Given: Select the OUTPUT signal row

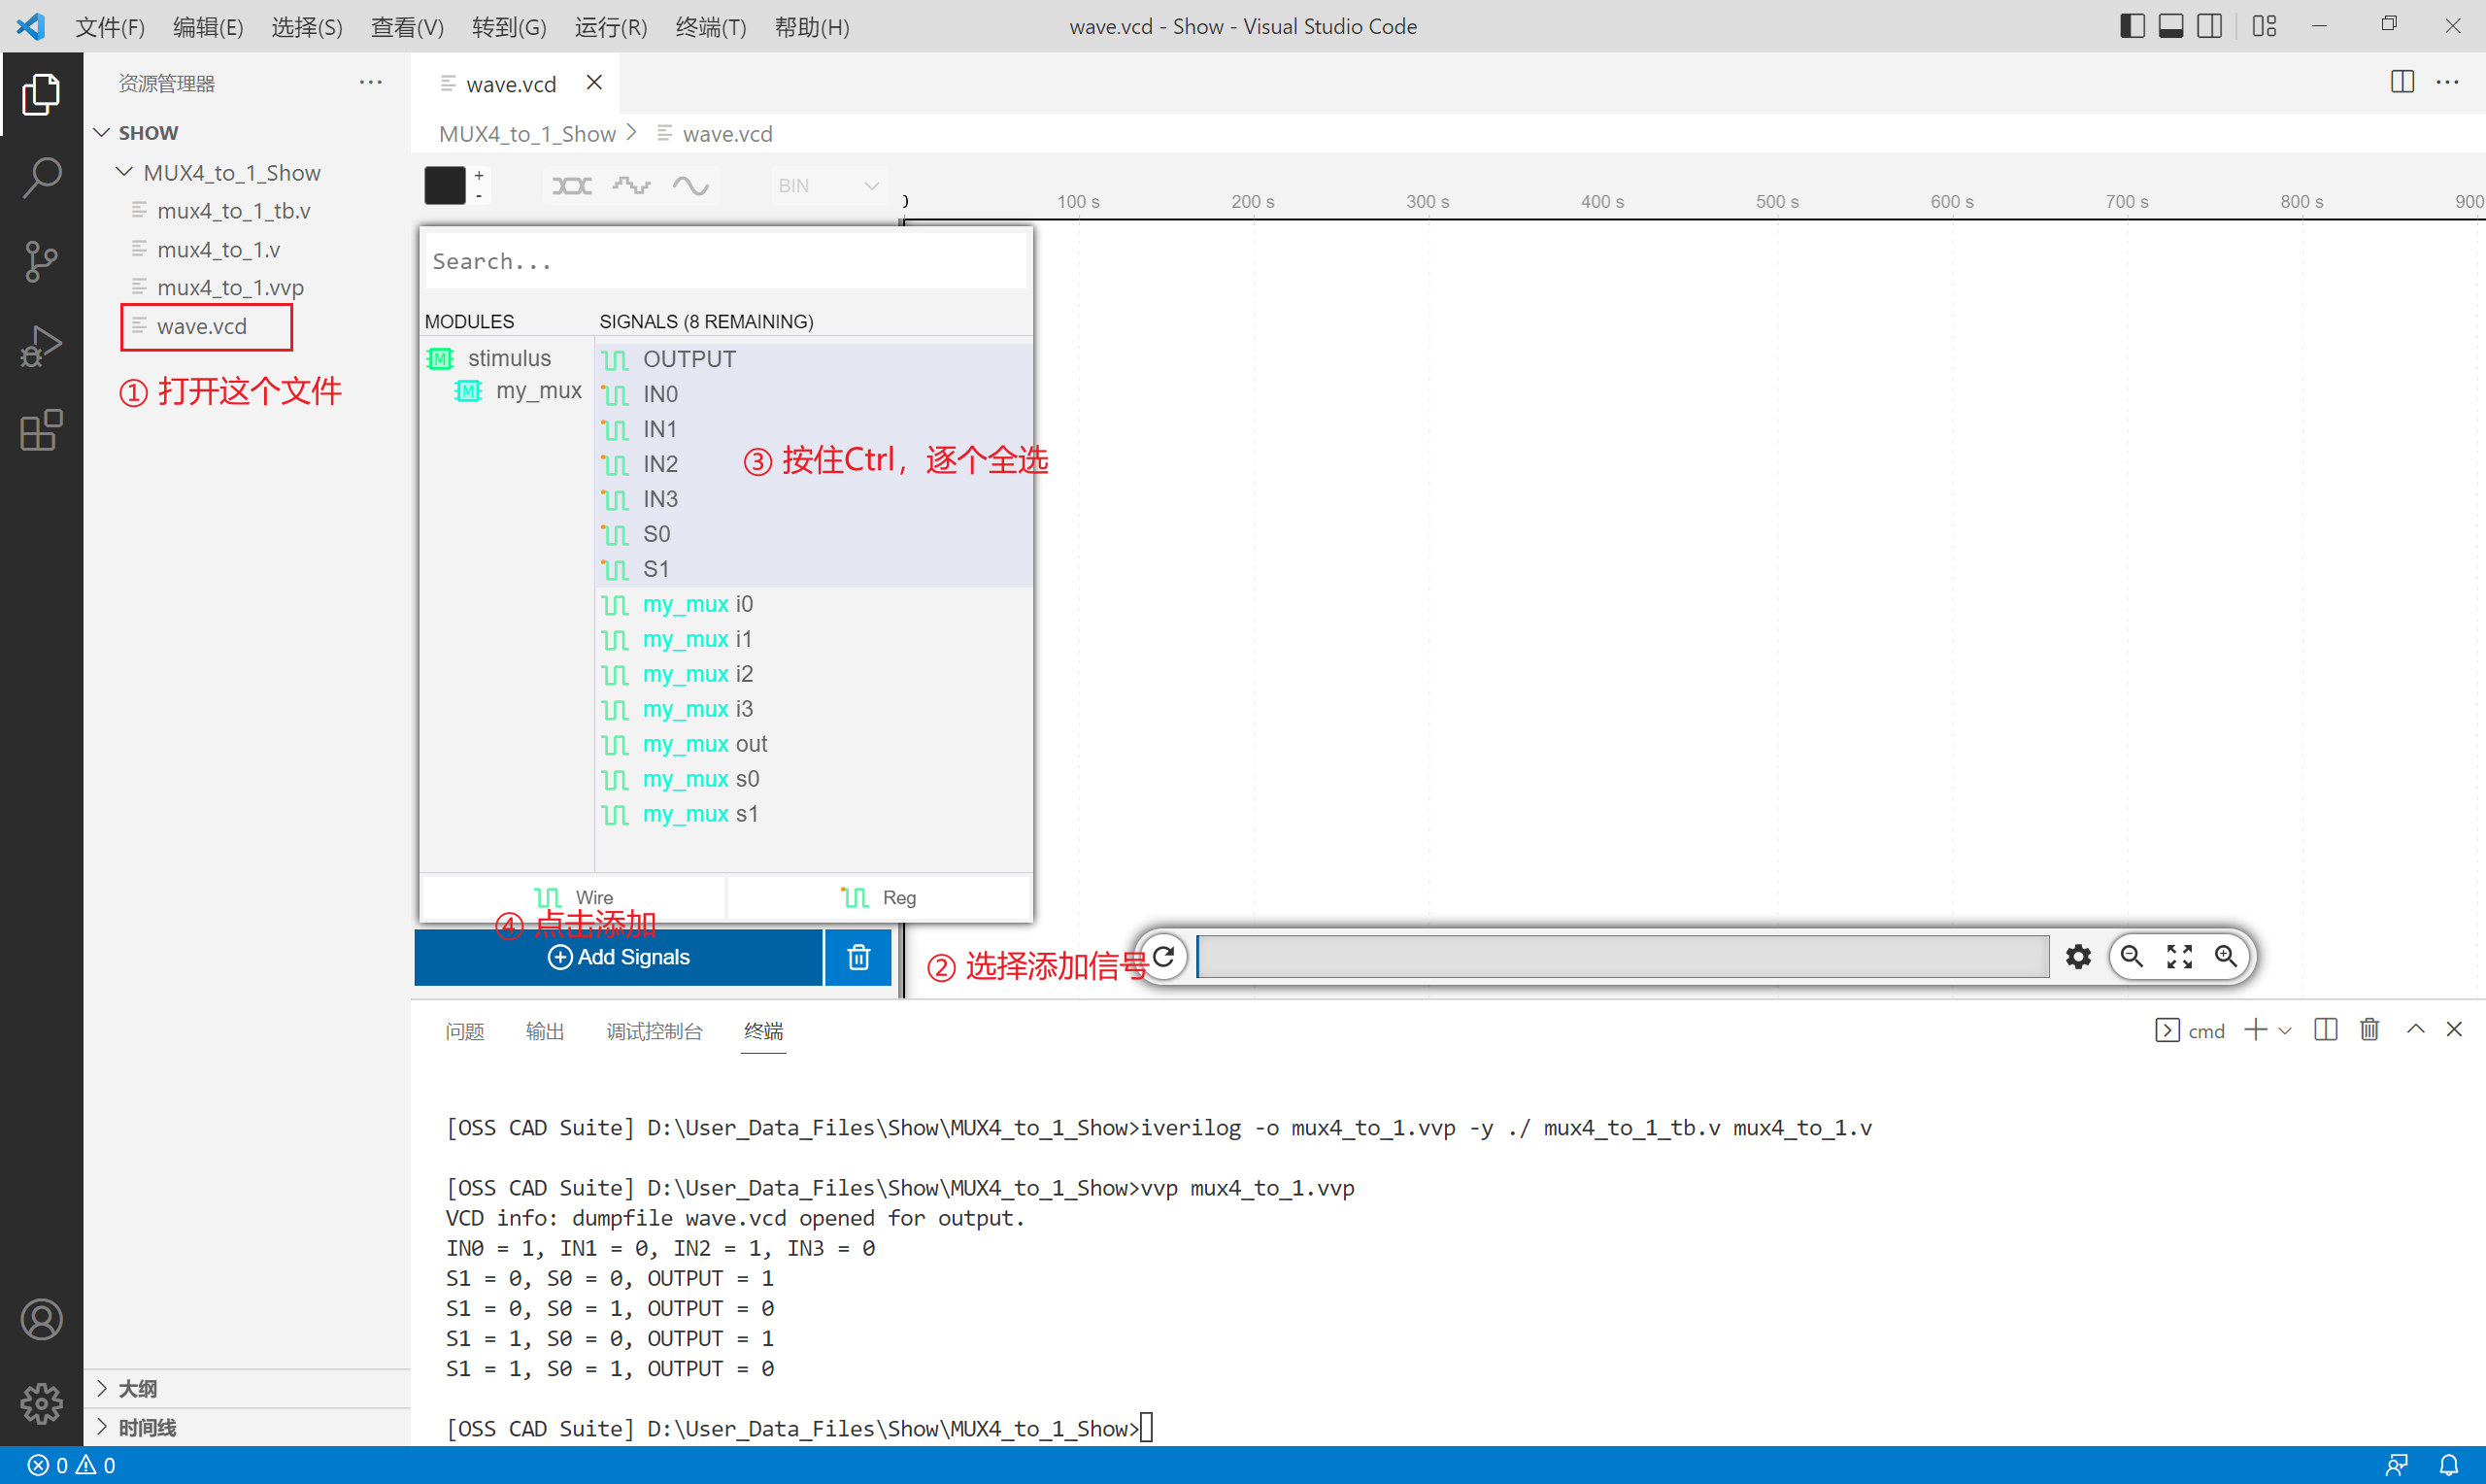Looking at the screenshot, I should (815, 359).
